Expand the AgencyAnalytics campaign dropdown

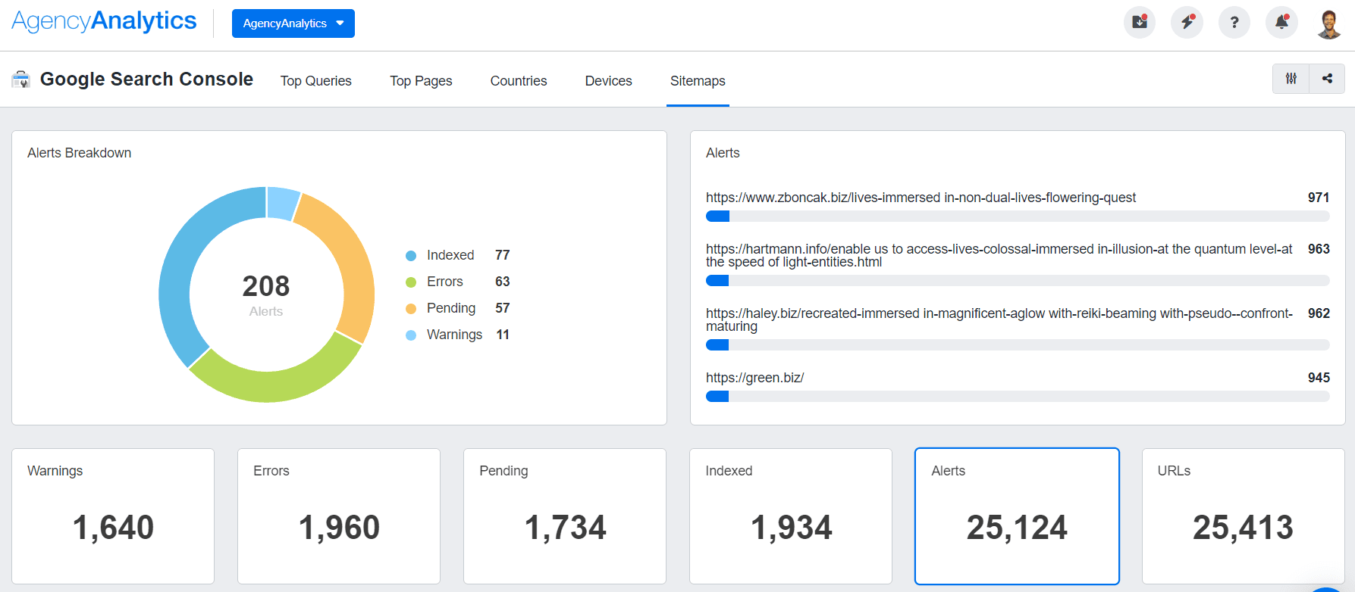pyautogui.click(x=293, y=23)
